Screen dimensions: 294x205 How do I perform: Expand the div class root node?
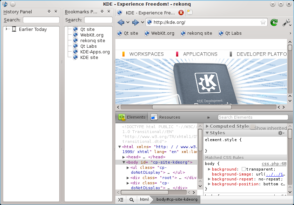click(128, 178)
